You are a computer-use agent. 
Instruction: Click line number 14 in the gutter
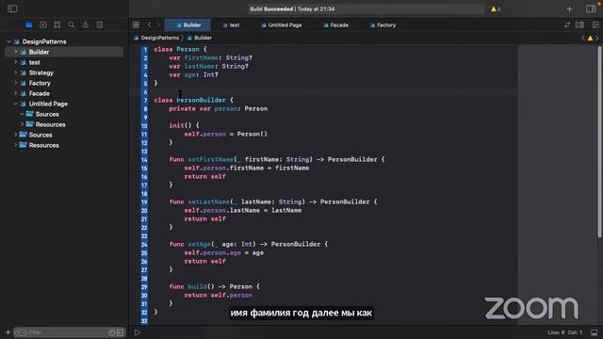point(144,159)
